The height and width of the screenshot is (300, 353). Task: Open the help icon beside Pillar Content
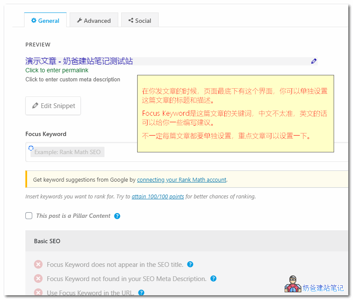(x=117, y=216)
